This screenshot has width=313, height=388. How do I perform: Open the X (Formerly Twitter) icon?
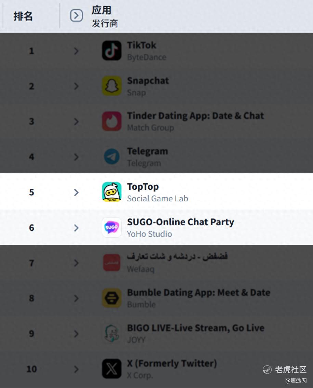pyautogui.click(x=112, y=369)
